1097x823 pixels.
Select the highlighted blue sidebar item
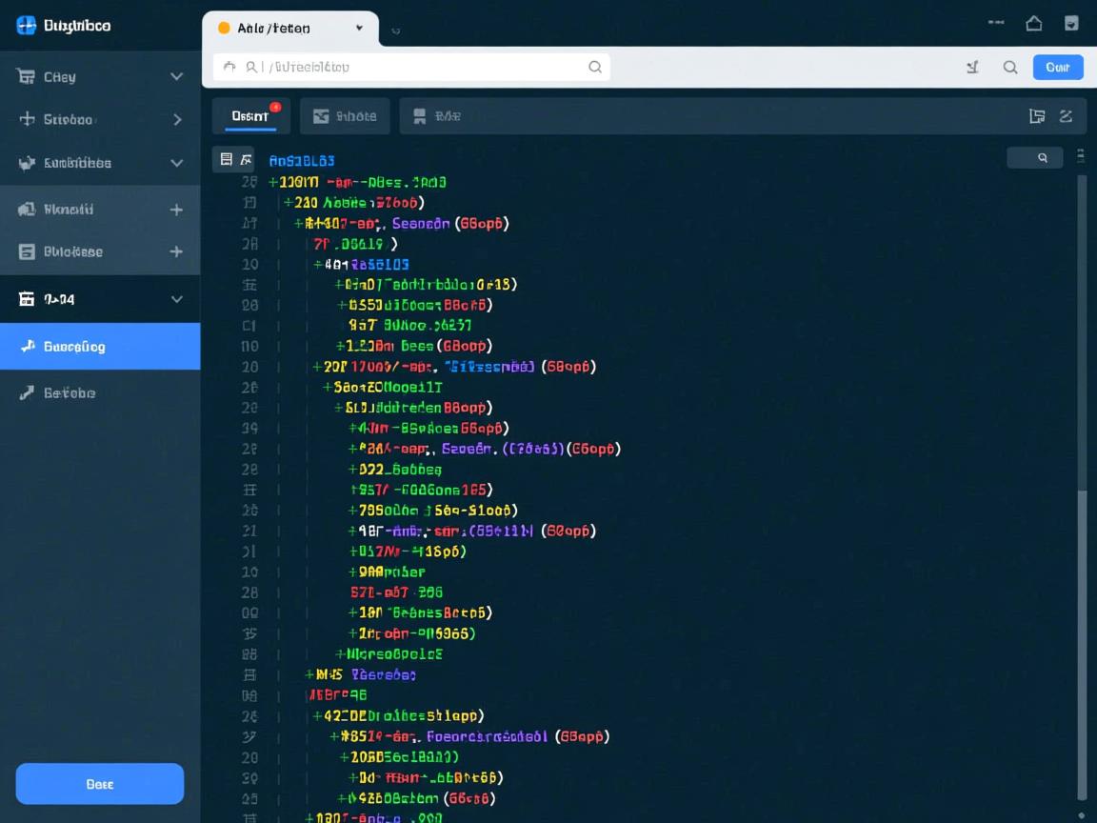(100, 347)
